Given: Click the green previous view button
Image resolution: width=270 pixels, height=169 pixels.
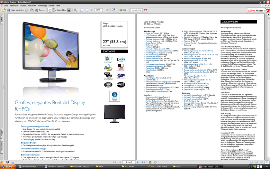Looking at the screenshot, I should coord(150,162).
